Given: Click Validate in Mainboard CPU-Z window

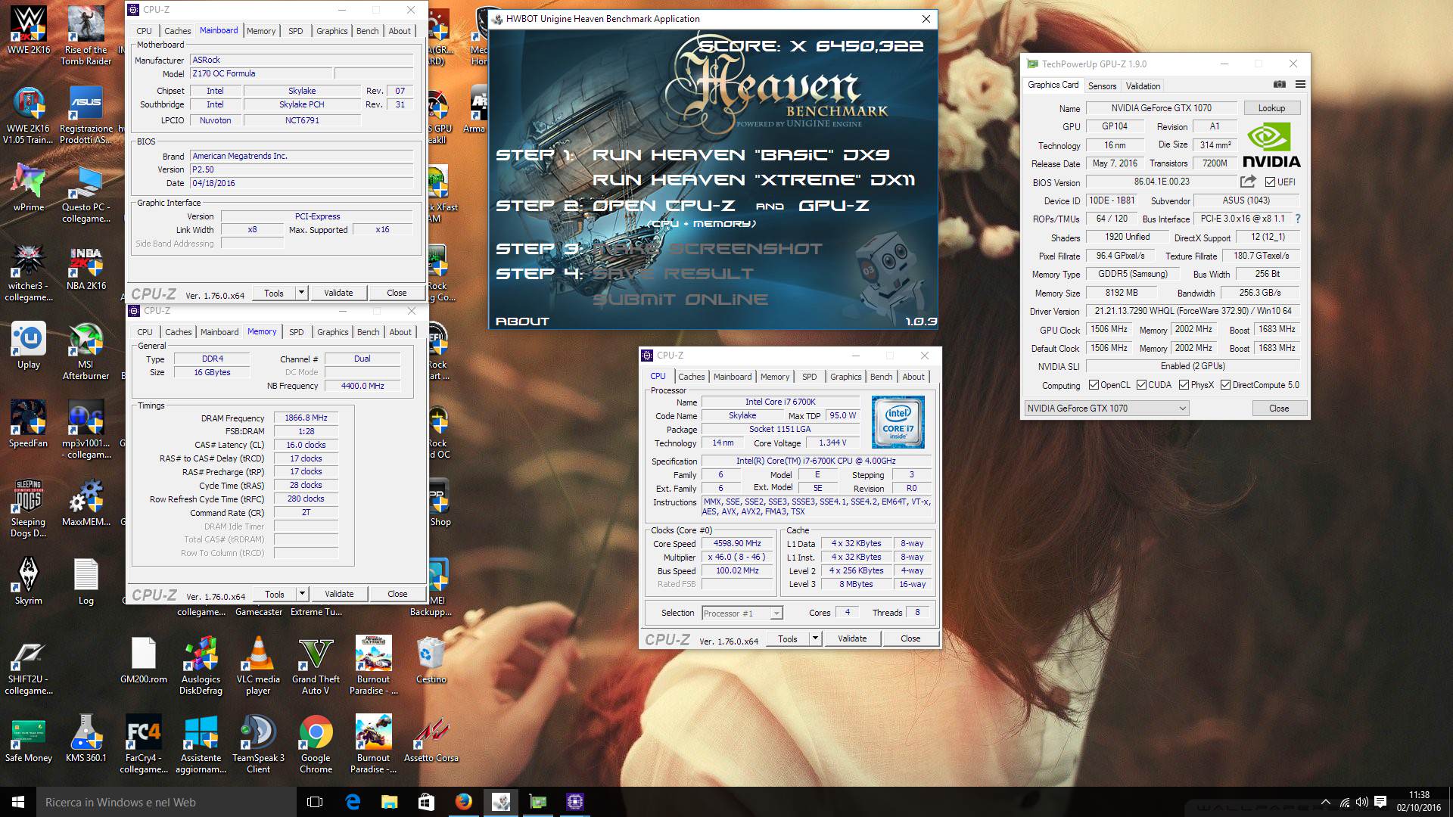Looking at the screenshot, I should pyautogui.click(x=338, y=293).
